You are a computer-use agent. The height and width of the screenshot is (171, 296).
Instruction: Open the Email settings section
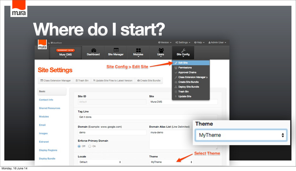(42, 125)
